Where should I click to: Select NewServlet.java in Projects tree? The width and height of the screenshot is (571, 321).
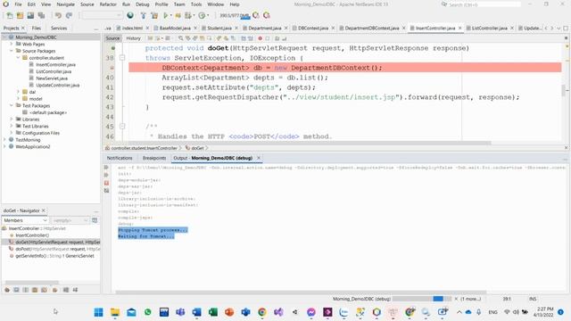click(52, 78)
